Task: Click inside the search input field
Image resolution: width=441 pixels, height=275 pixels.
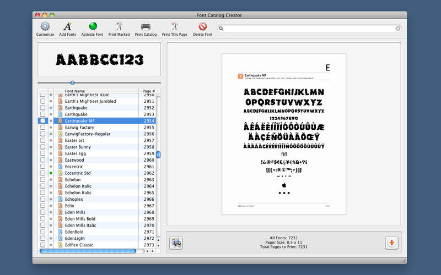Action: pyautogui.click(x=309, y=29)
